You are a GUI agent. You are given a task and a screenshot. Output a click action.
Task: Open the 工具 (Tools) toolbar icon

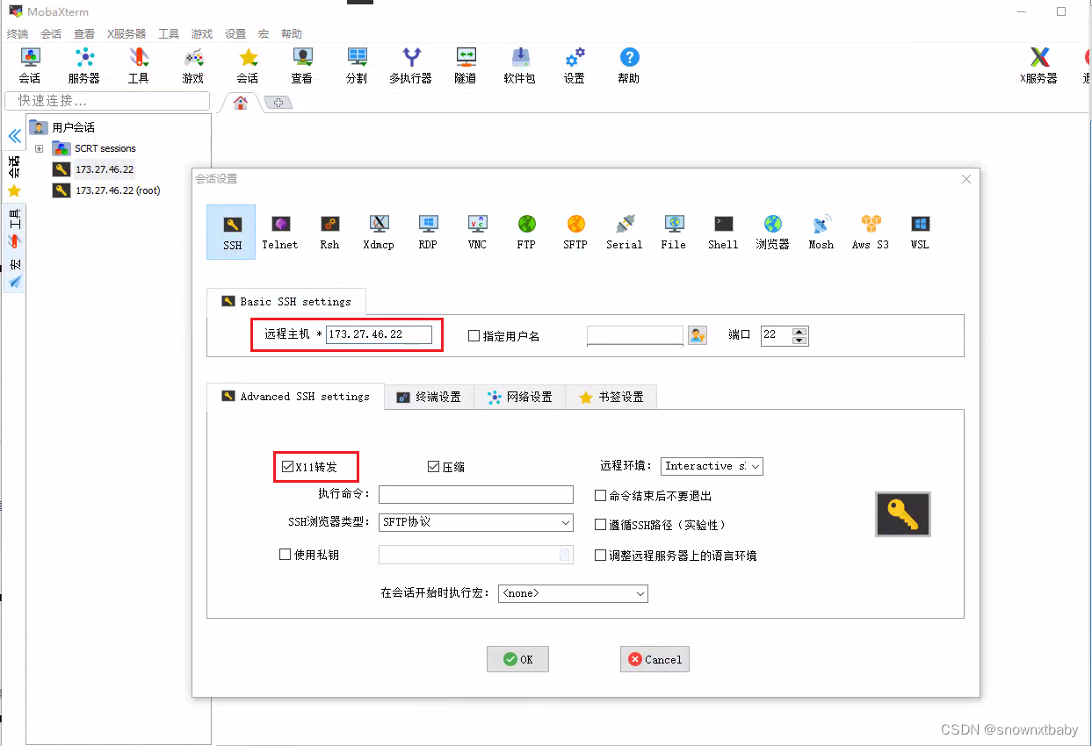139,66
